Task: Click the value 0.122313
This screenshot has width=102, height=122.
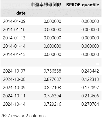Action: pos(90,79)
